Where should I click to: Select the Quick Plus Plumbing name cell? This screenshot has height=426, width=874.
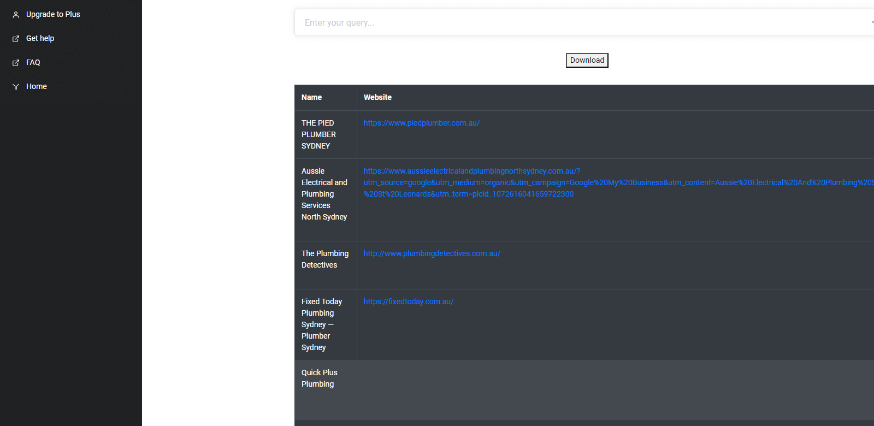320,378
